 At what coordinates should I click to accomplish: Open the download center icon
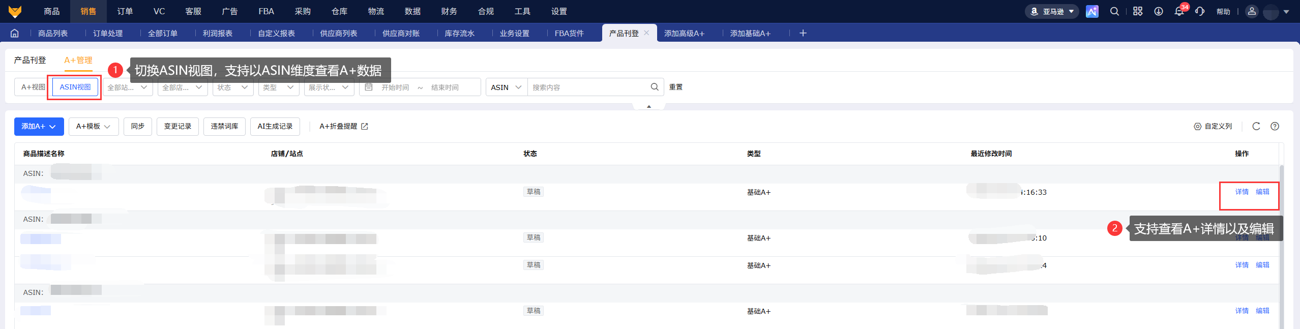1159,11
